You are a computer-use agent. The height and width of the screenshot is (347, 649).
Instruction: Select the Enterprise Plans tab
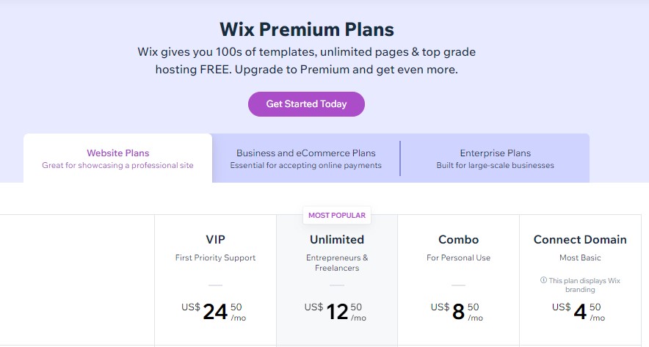pos(495,158)
